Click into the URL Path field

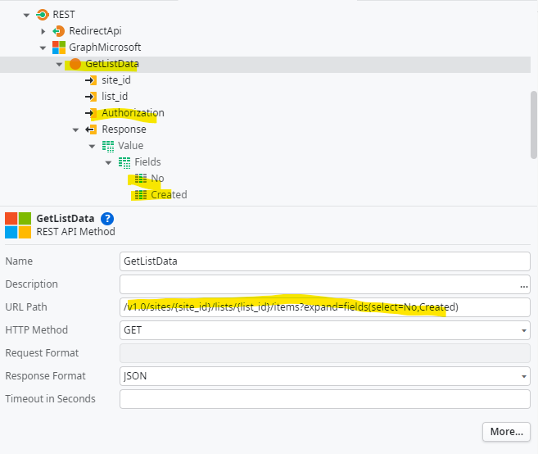[x=324, y=307]
